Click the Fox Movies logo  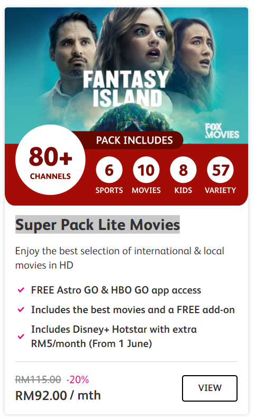coord(222,130)
